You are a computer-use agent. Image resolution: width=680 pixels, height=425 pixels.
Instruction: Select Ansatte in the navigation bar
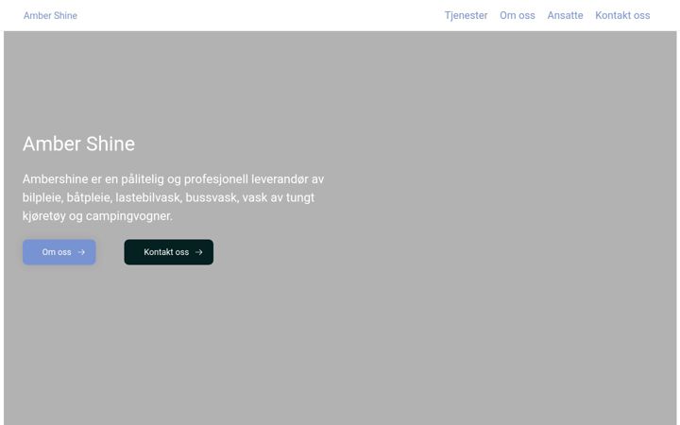[x=565, y=16]
